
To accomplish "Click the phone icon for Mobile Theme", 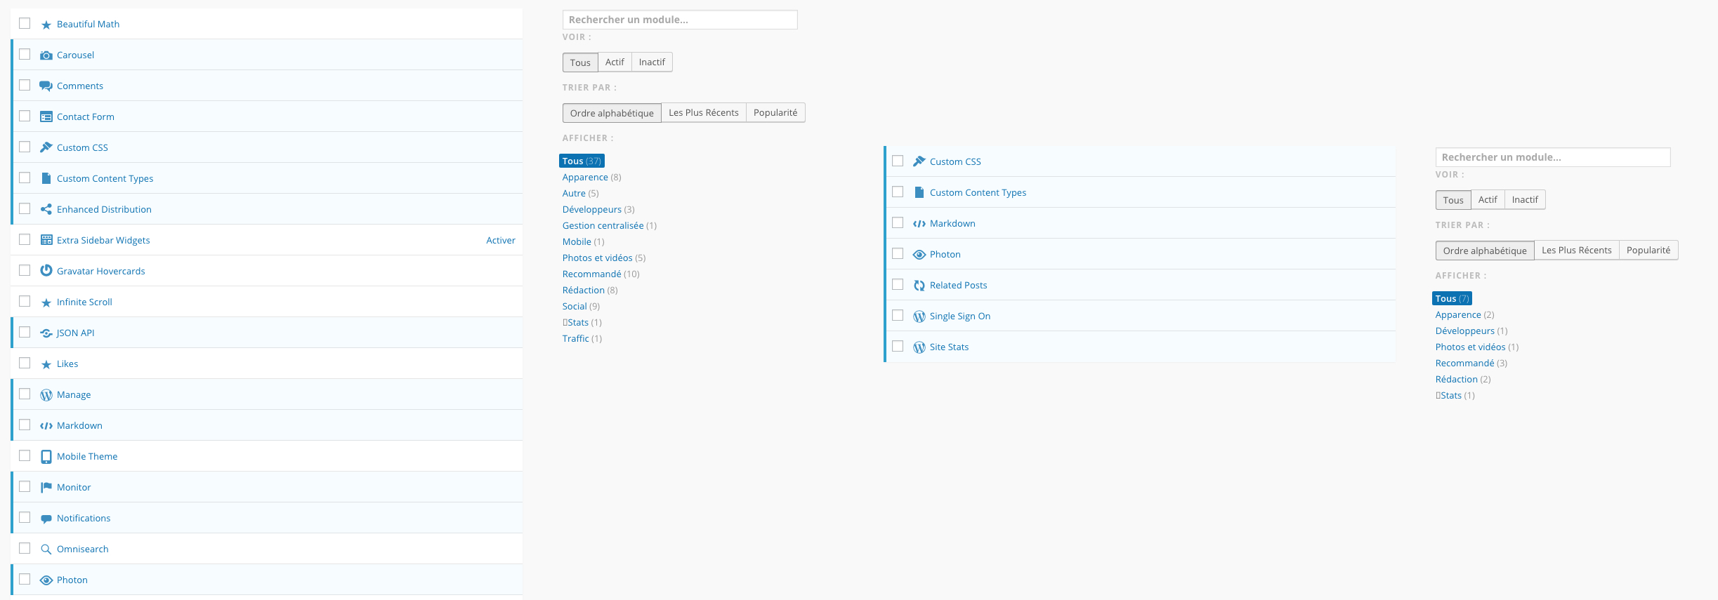I will coord(46,457).
